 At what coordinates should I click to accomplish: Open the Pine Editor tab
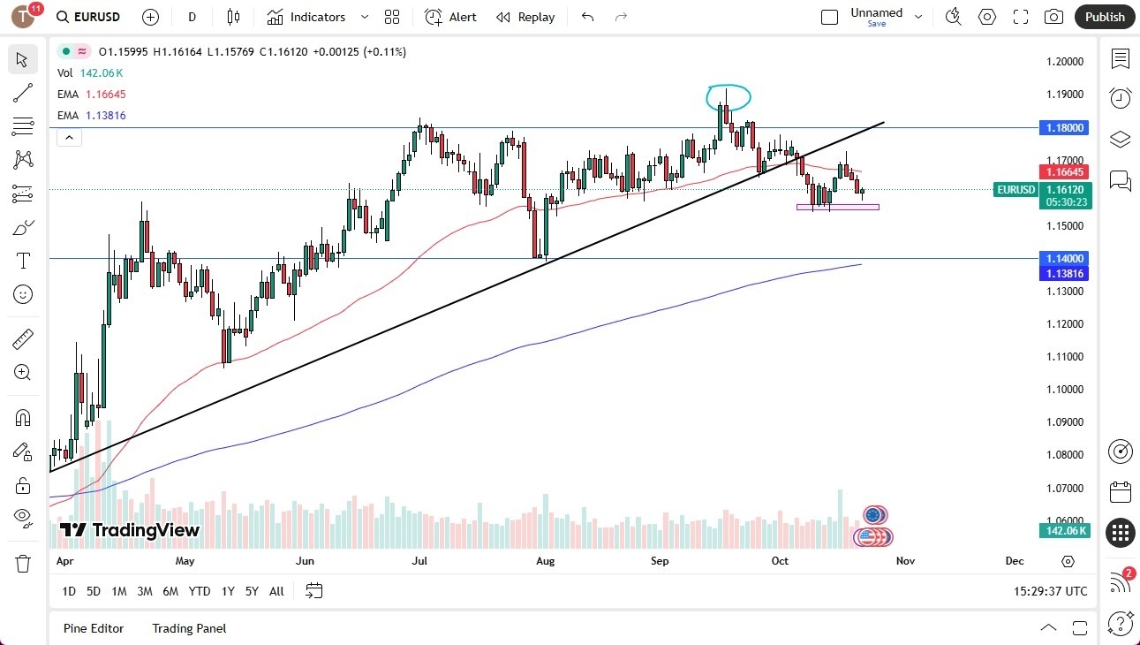tap(94, 628)
